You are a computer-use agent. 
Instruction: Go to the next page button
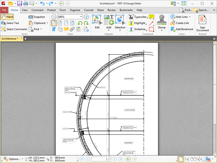point(115,159)
